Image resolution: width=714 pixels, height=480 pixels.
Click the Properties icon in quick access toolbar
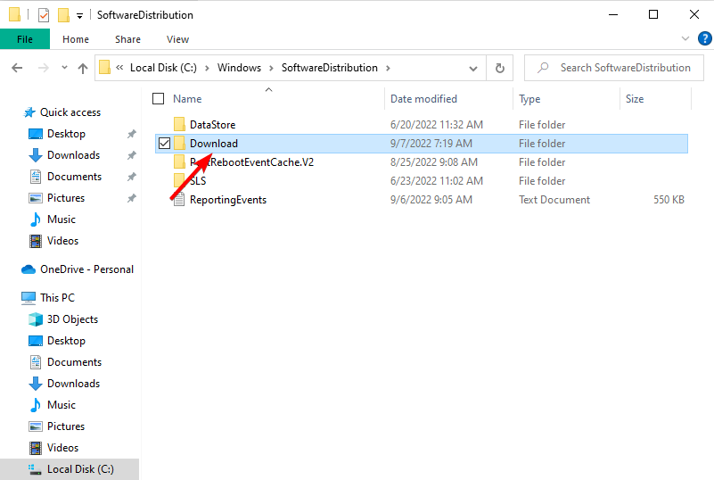coord(44,15)
